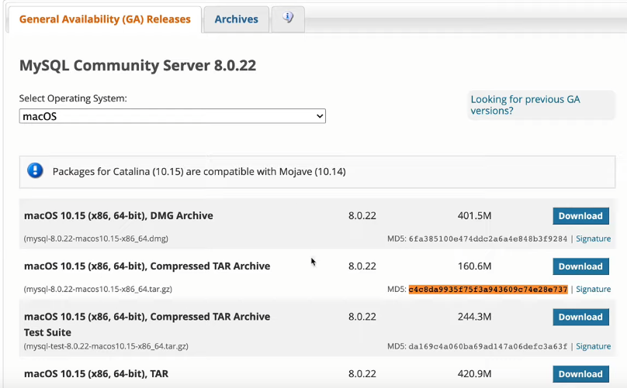The height and width of the screenshot is (388, 627).
Task: Click filename (mysql-8.0.22-macos10.15-x86_64.tar.gz)
Action: (98, 289)
